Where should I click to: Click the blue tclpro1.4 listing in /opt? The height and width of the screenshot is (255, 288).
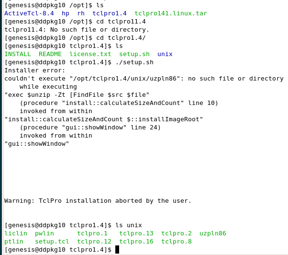(110, 13)
